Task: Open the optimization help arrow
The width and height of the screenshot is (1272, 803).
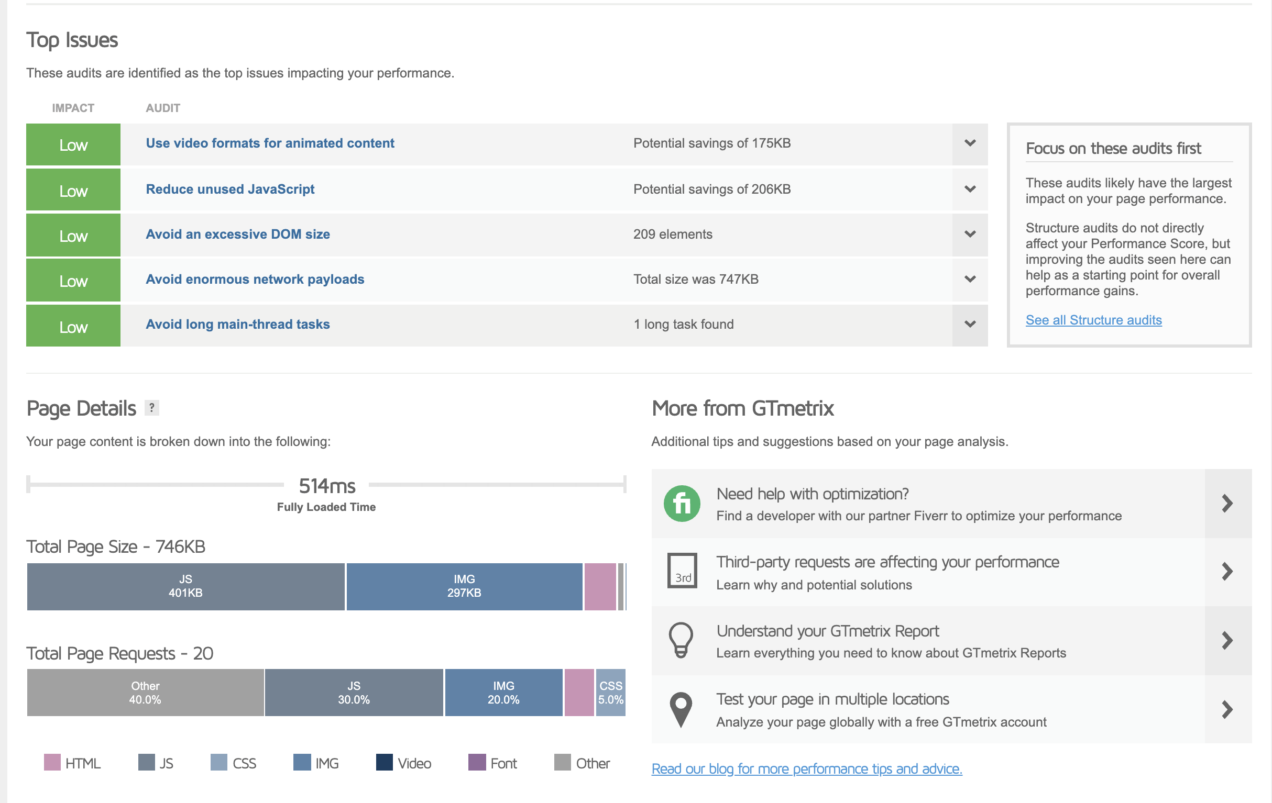Action: (1227, 503)
